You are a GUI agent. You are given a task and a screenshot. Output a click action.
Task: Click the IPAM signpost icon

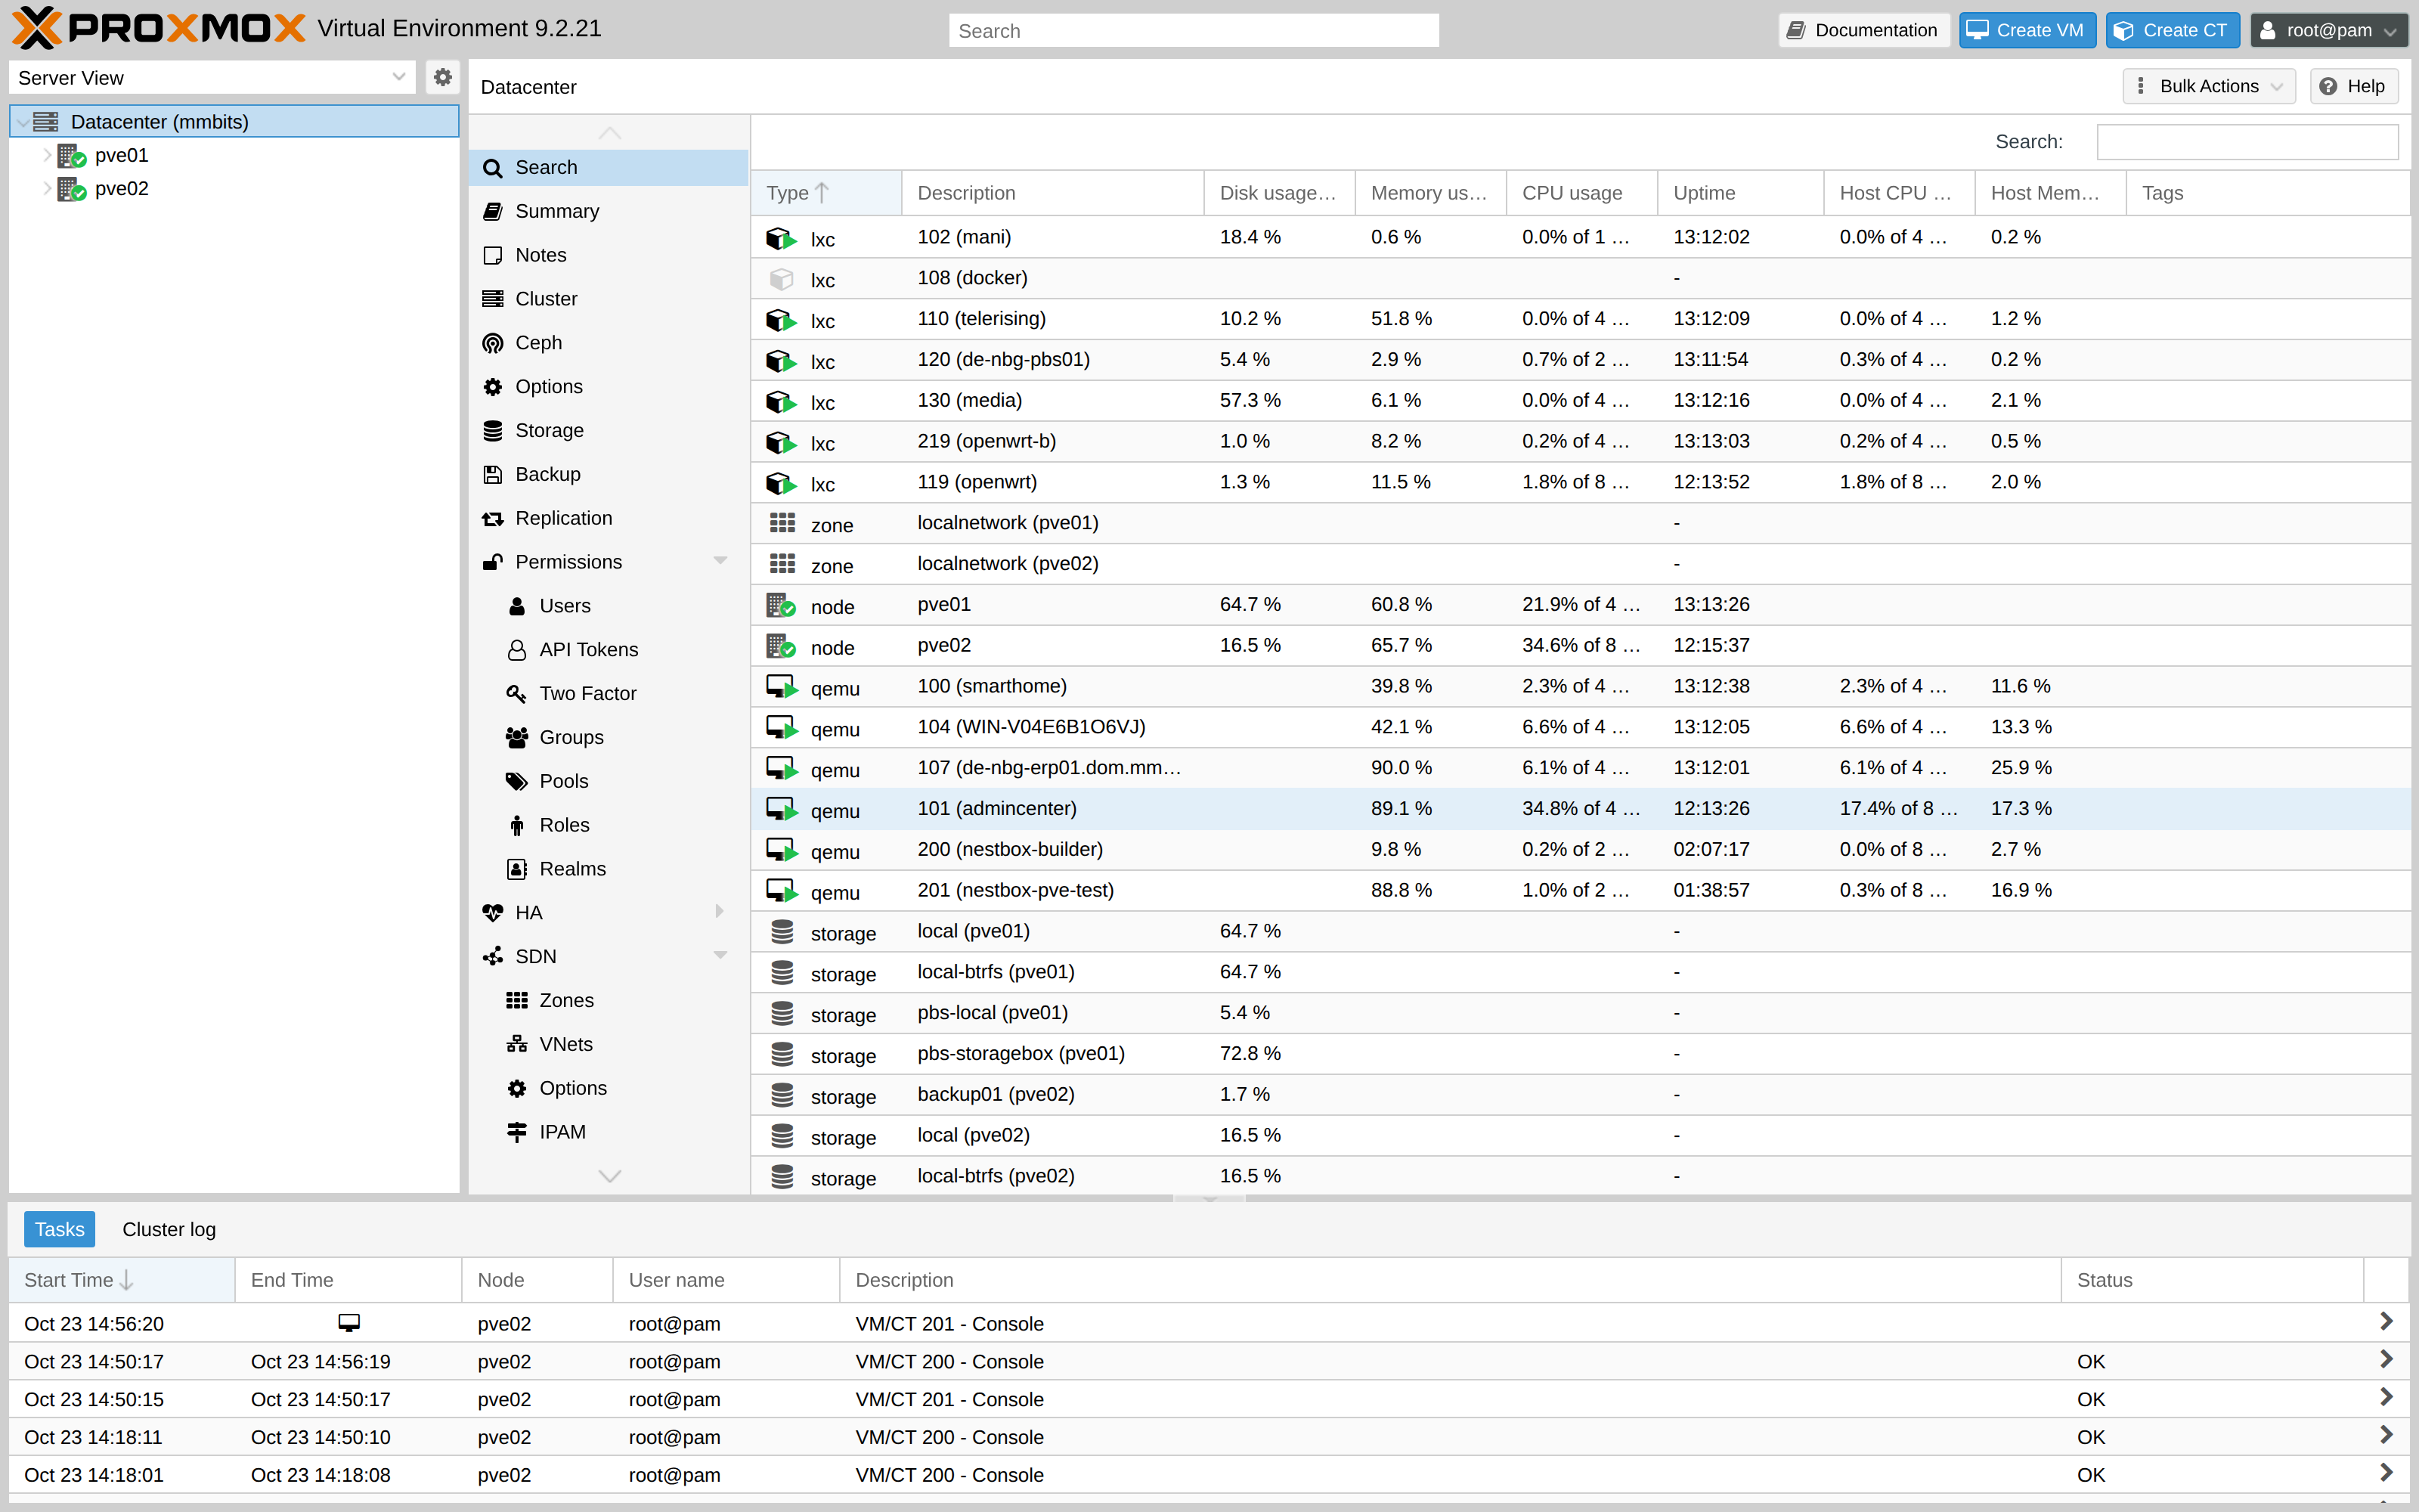(517, 1132)
